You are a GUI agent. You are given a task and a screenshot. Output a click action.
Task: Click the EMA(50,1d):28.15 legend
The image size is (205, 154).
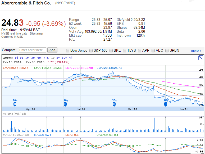[x=16, y=68]
